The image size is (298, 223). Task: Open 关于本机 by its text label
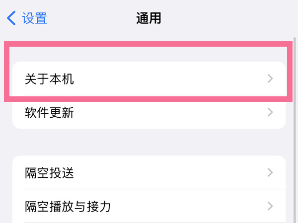[x=49, y=78]
